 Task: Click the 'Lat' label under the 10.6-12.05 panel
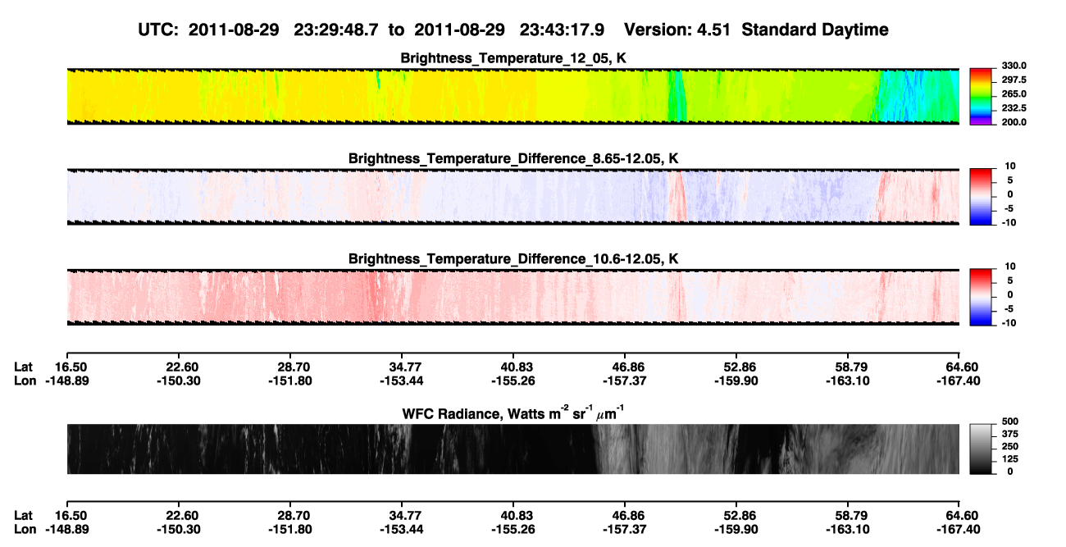tap(24, 367)
